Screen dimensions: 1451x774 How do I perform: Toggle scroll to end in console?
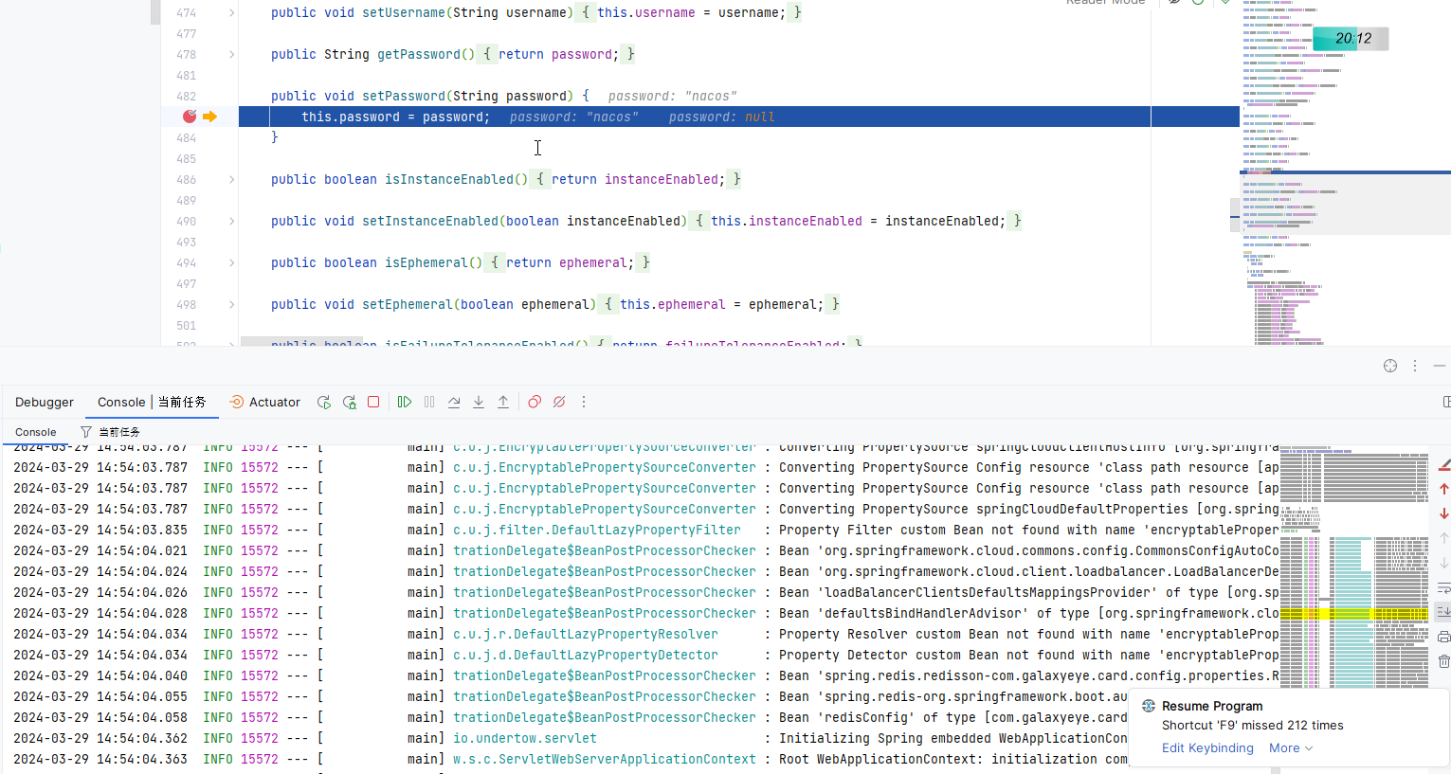point(1444,612)
